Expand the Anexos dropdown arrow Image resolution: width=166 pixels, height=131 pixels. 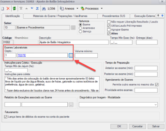tap(77, 8)
